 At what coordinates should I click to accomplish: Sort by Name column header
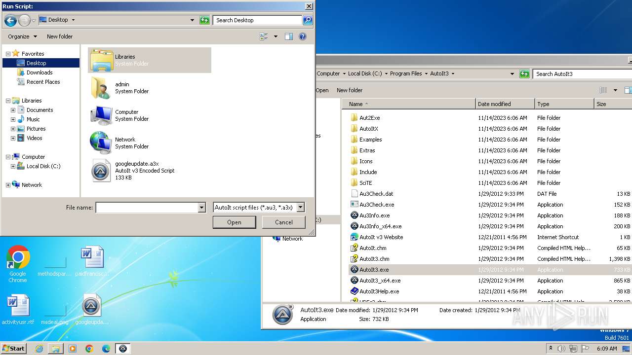coord(409,104)
